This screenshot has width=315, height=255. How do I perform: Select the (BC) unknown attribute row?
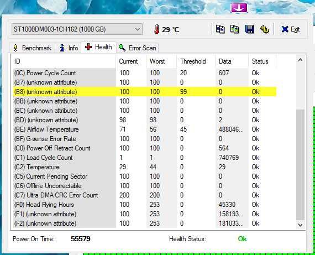pyautogui.click(x=145, y=111)
